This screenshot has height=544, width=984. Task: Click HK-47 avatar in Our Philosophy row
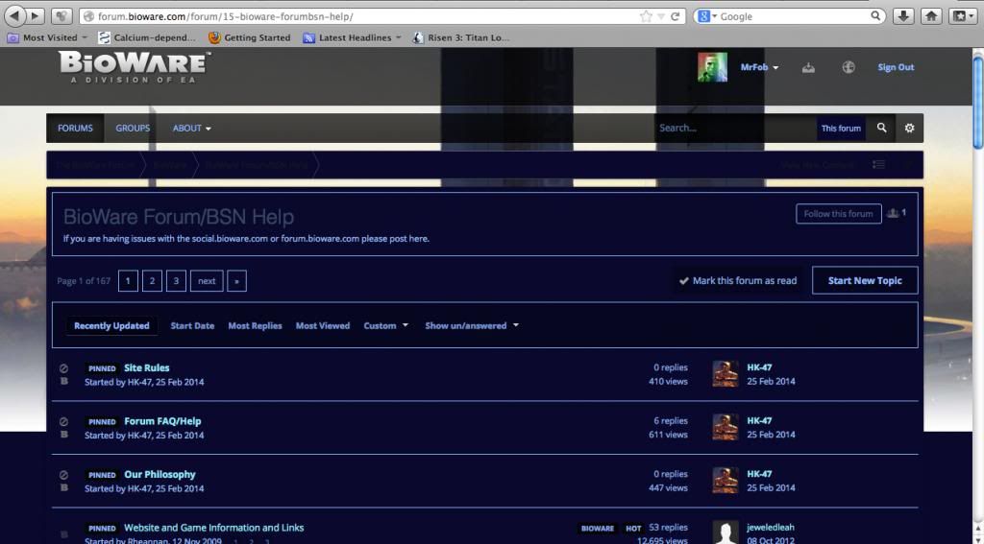tap(725, 480)
